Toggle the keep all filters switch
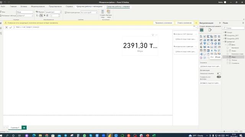The image size is (245, 137). tap(219, 77)
